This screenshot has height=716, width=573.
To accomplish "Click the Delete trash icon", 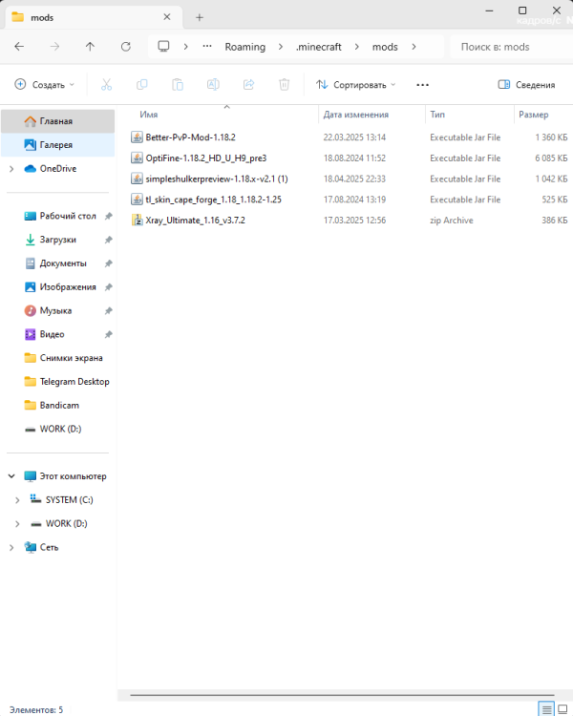I will pyautogui.click(x=285, y=84).
